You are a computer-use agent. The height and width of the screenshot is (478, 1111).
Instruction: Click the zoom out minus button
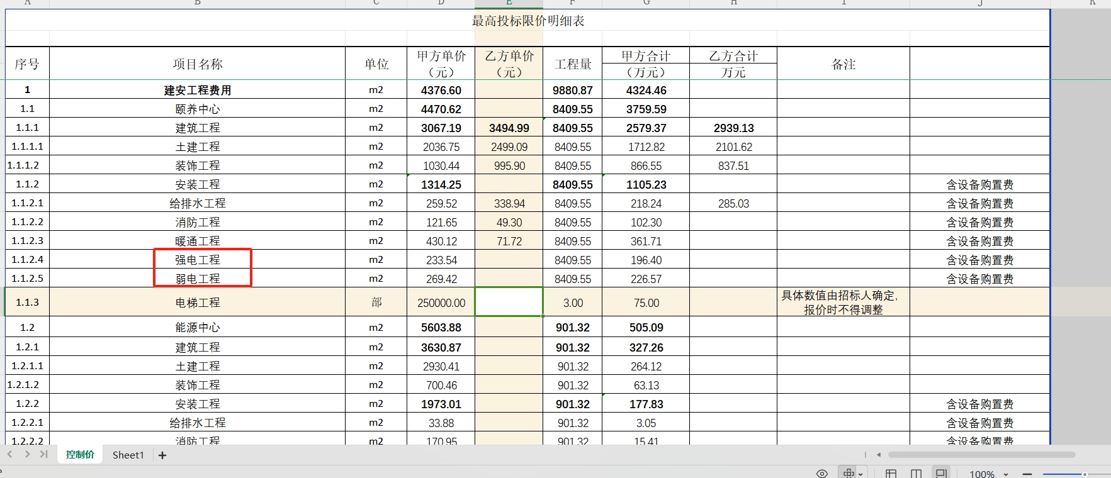pyautogui.click(x=1027, y=474)
